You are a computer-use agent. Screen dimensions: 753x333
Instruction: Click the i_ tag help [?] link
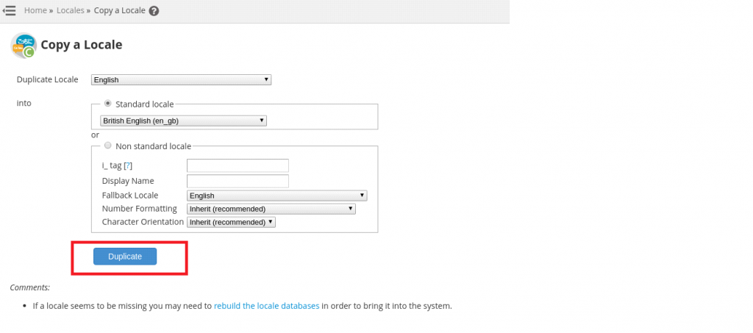click(x=128, y=166)
